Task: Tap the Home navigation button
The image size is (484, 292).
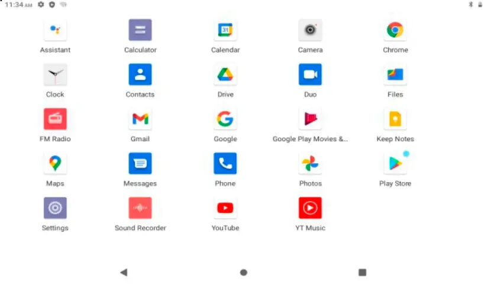Action: (x=244, y=272)
